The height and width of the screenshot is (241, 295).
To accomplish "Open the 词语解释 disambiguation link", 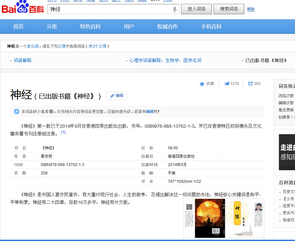I will pos(23,60).
